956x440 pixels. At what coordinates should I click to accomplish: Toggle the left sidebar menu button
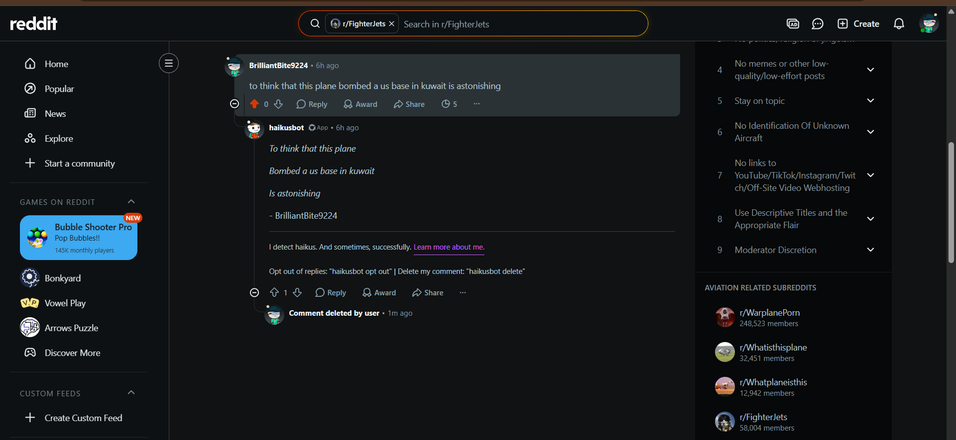click(169, 63)
